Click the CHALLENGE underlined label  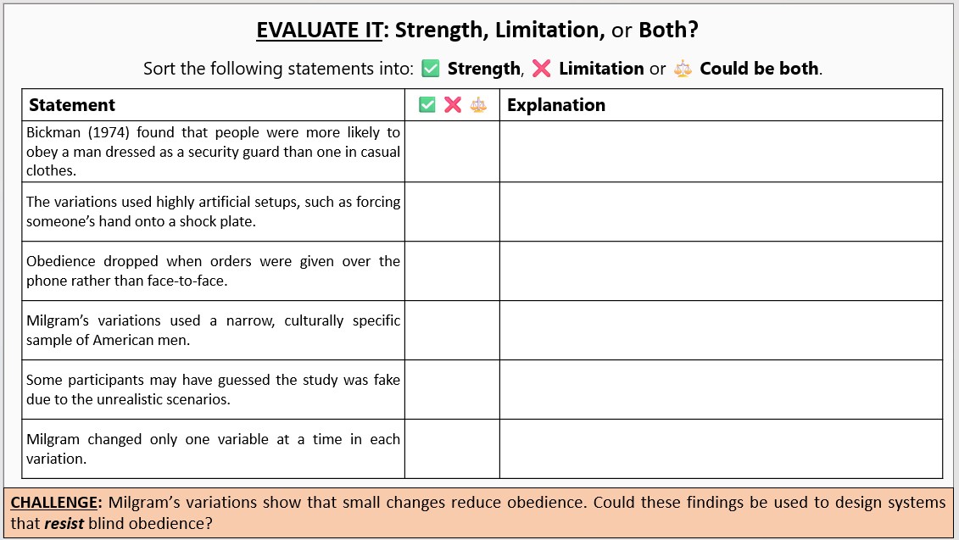[53, 502]
